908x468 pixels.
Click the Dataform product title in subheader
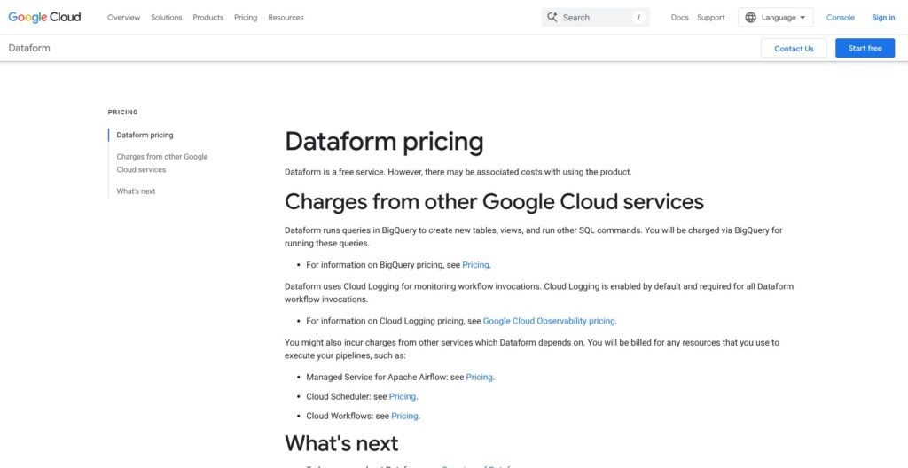click(29, 48)
